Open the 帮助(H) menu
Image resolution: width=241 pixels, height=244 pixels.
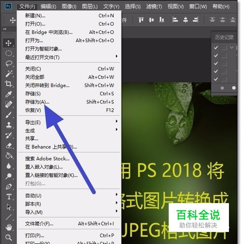pyautogui.click(x=221, y=7)
